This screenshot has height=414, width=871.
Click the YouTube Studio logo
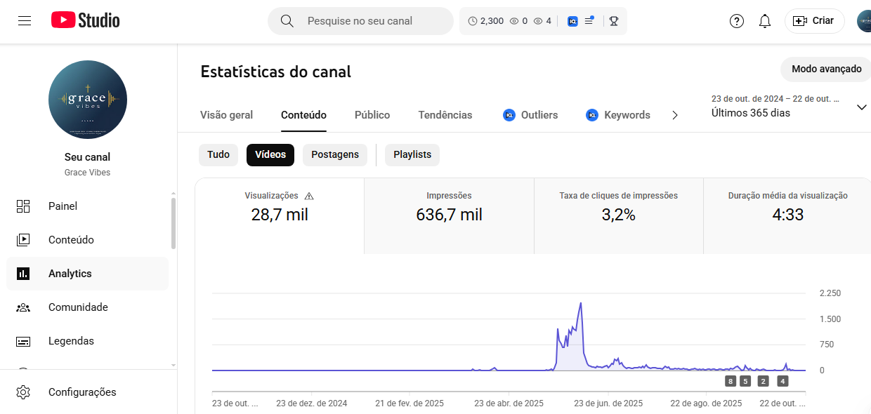[x=86, y=20]
